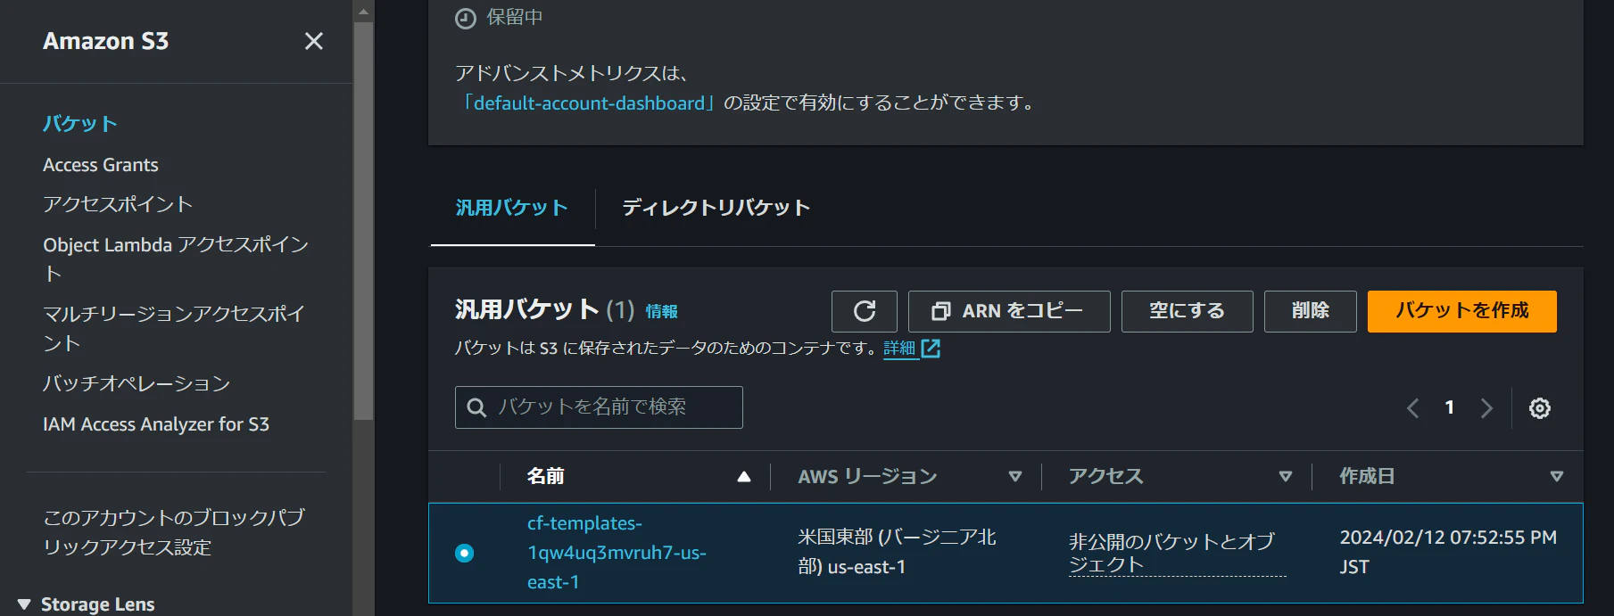Click the 保留中 status text
This screenshot has width=1614, height=616.
tap(515, 18)
